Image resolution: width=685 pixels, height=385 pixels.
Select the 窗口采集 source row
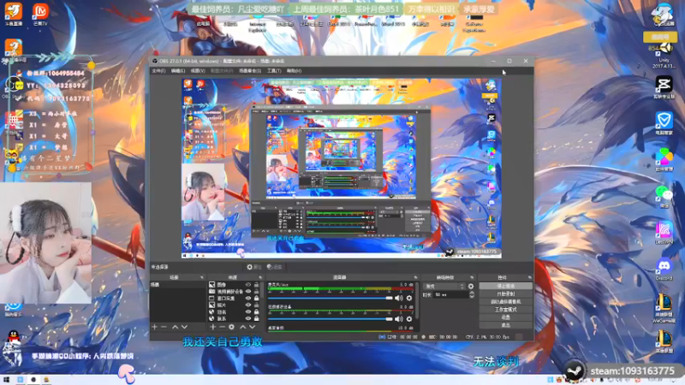click(235, 299)
